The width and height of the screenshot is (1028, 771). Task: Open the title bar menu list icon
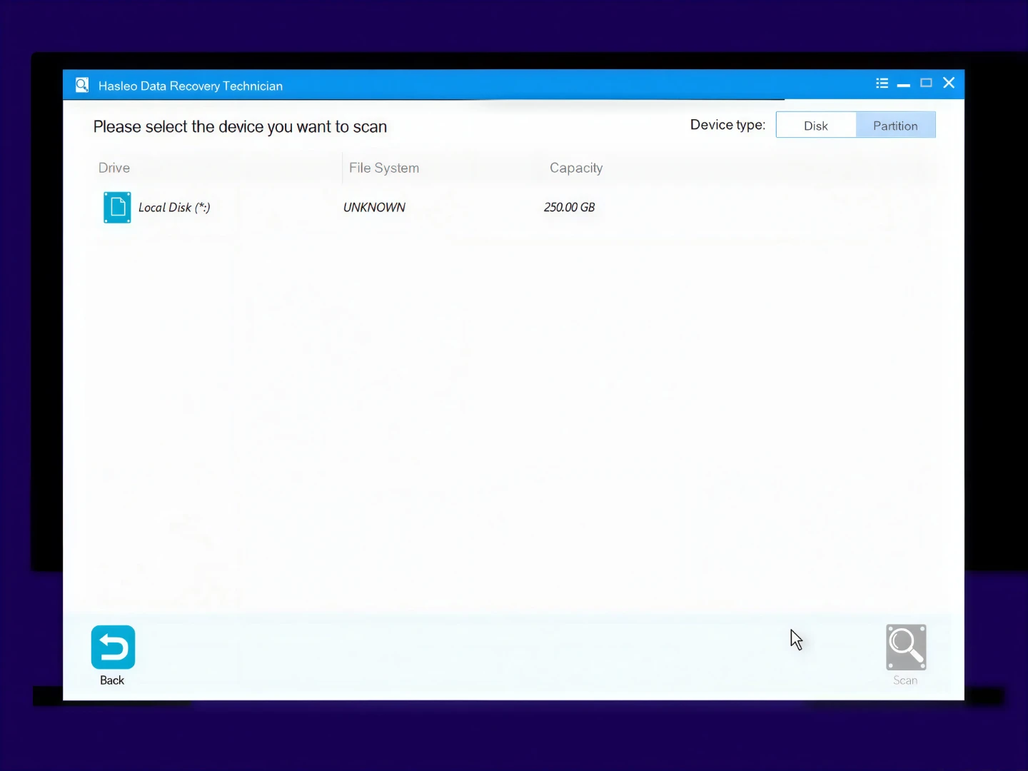pos(882,84)
